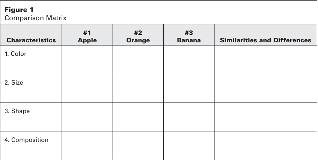Screen dimensions: 318x161
Task: Click the 2. Size row label
Action: click(x=14, y=82)
